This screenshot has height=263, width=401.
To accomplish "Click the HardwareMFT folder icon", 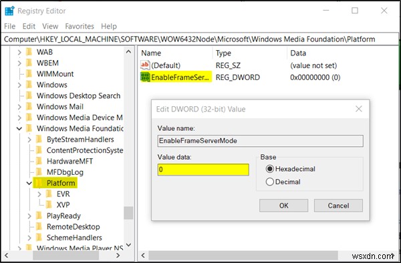I will pos(39,161).
